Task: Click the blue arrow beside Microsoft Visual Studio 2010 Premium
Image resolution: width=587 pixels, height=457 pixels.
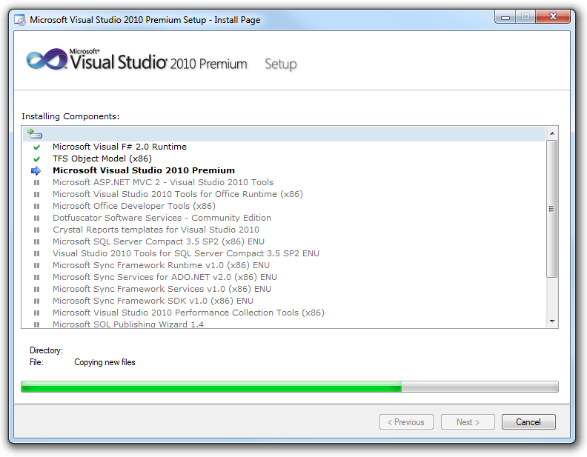Action: [x=36, y=171]
